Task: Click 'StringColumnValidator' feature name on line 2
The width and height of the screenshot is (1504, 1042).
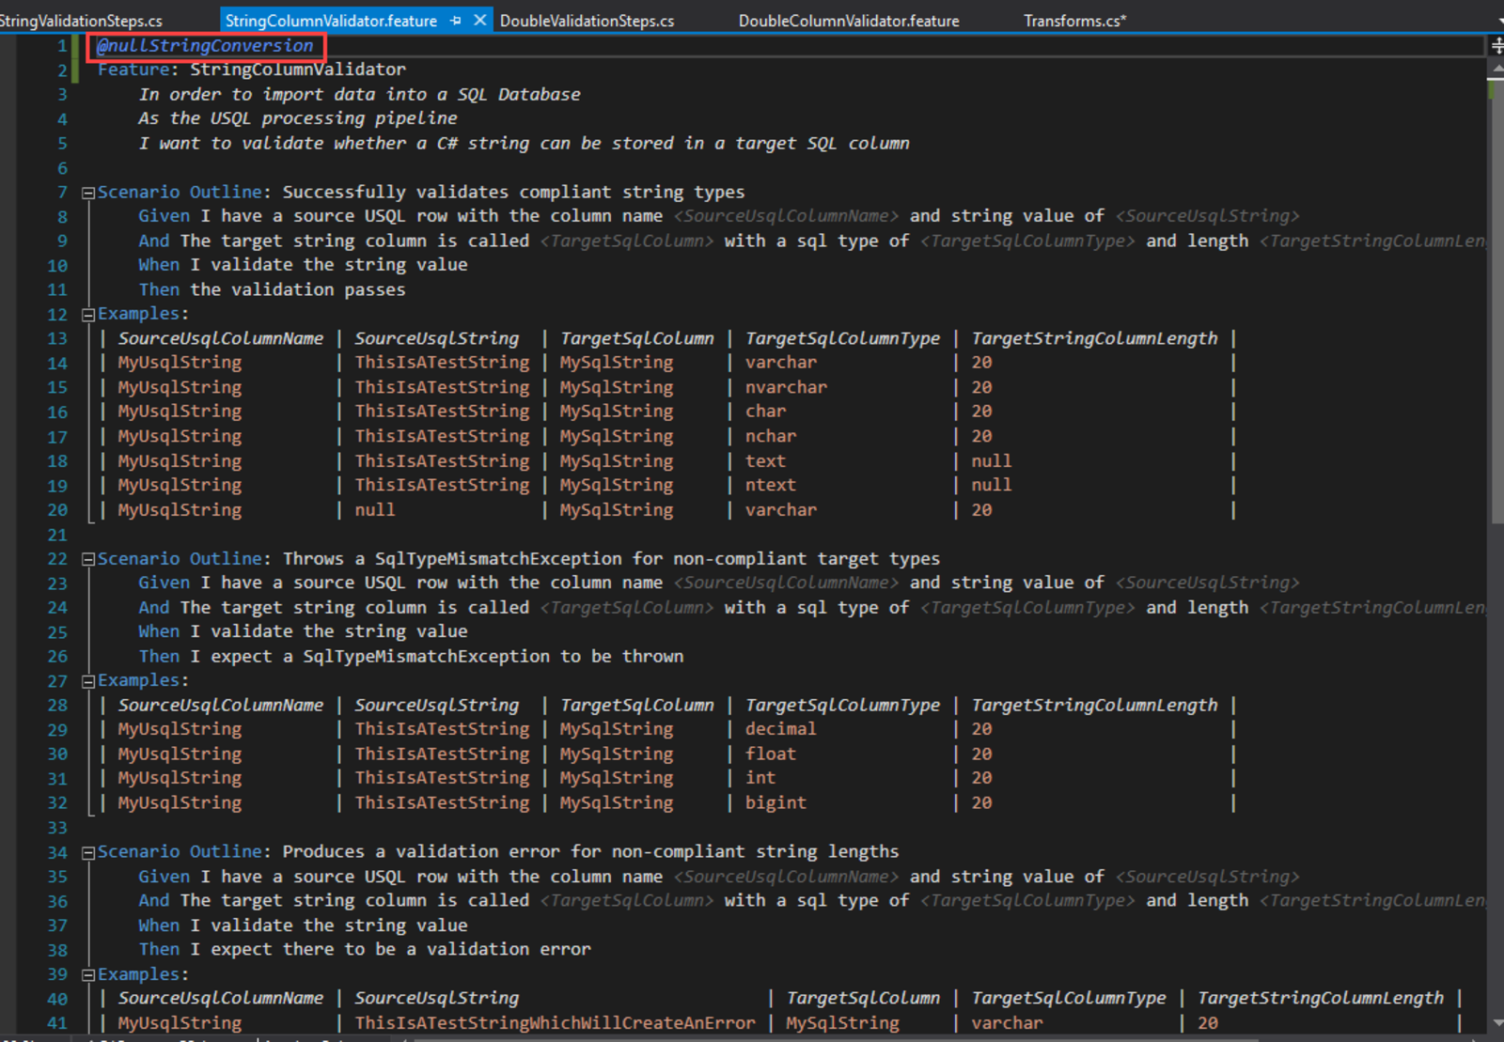Action: pyautogui.click(x=298, y=70)
